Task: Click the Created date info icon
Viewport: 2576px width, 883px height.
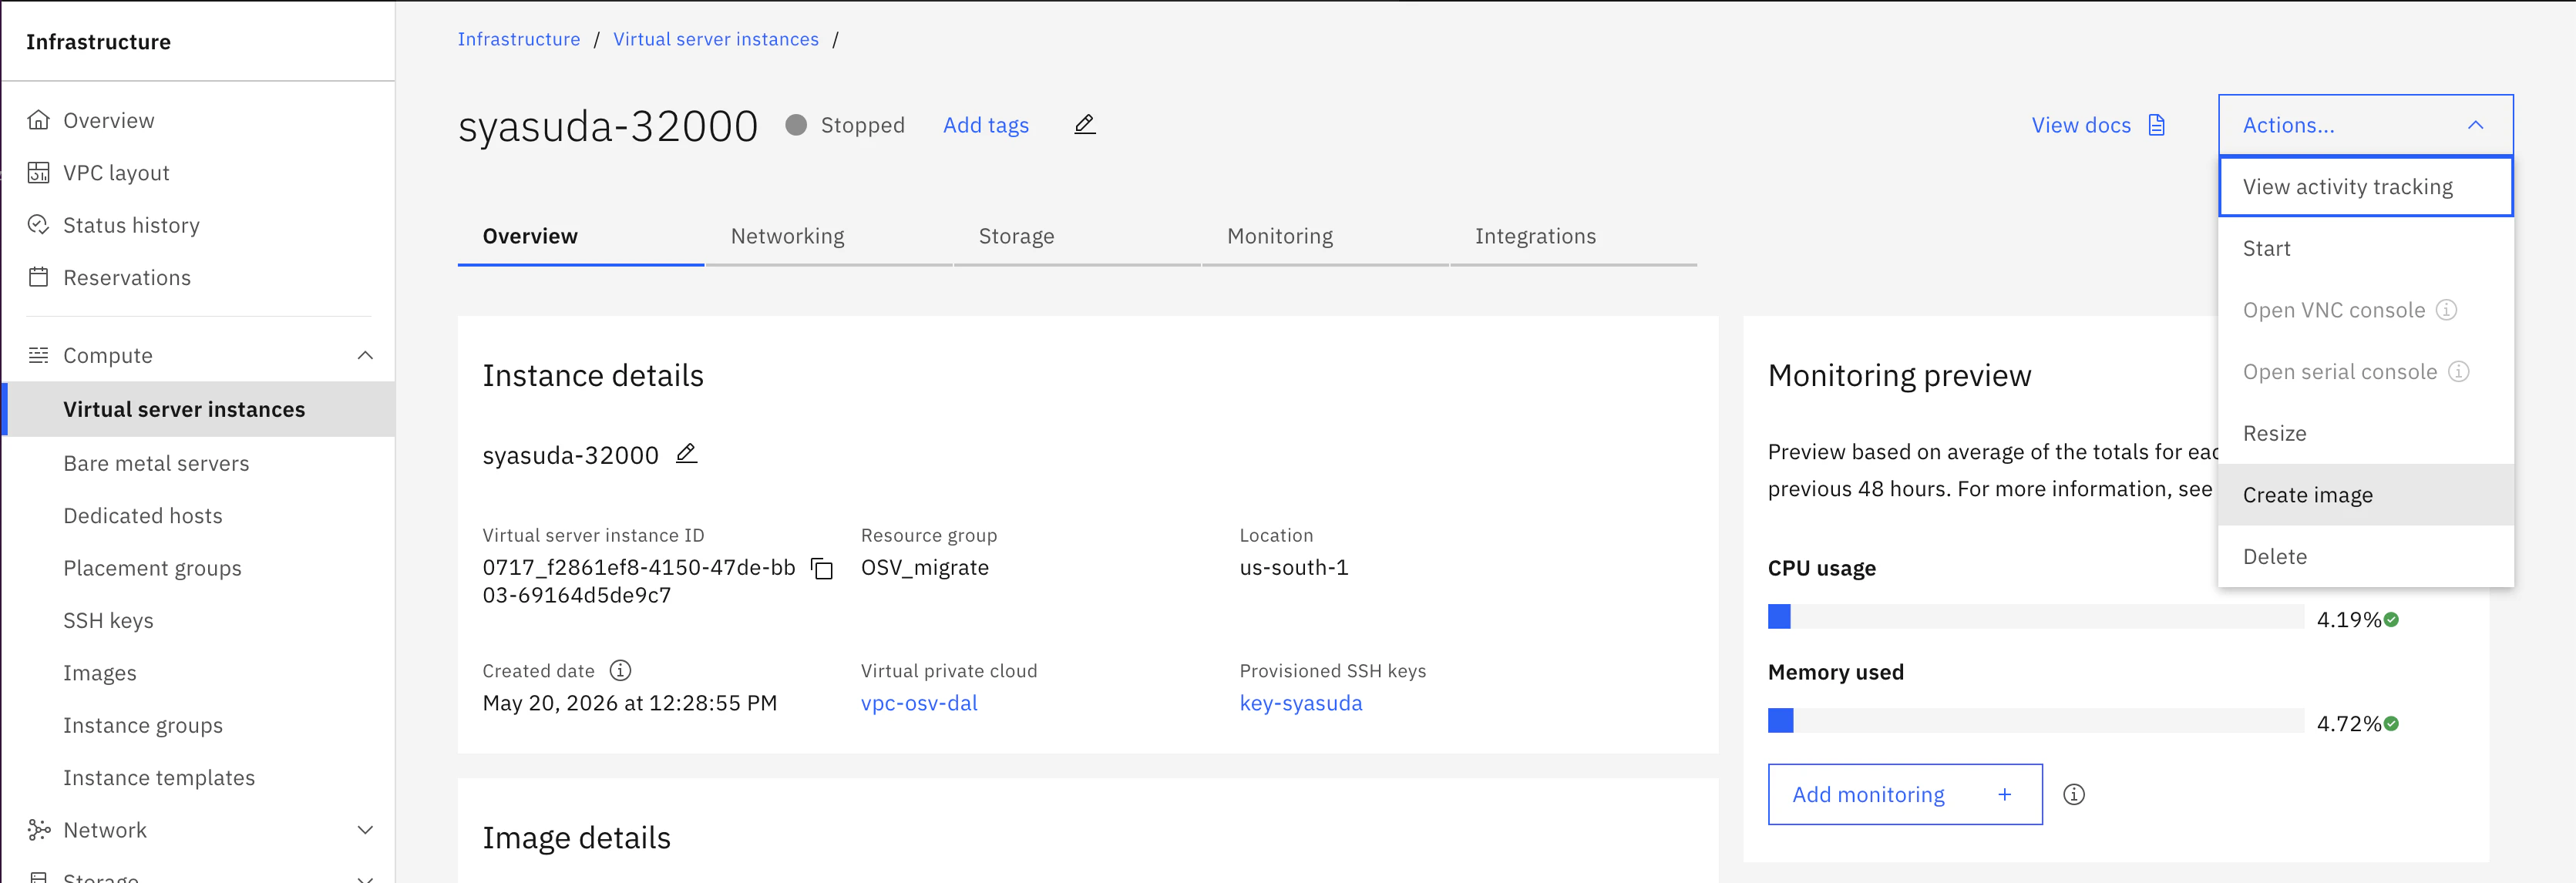Action: coord(620,670)
